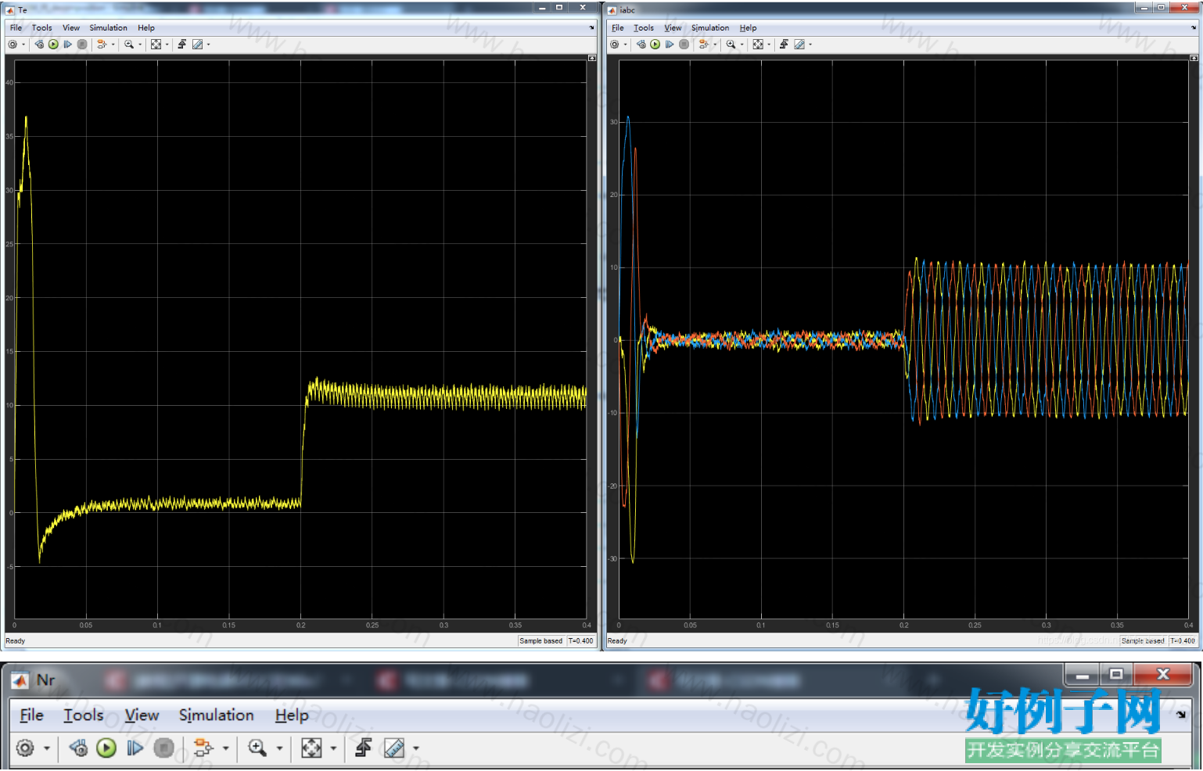Expand zoom dropdown arrow in iabc scope
Image resolution: width=1203 pixels, height=771 pixels.
pyautogui.click(x=742, y=45)
